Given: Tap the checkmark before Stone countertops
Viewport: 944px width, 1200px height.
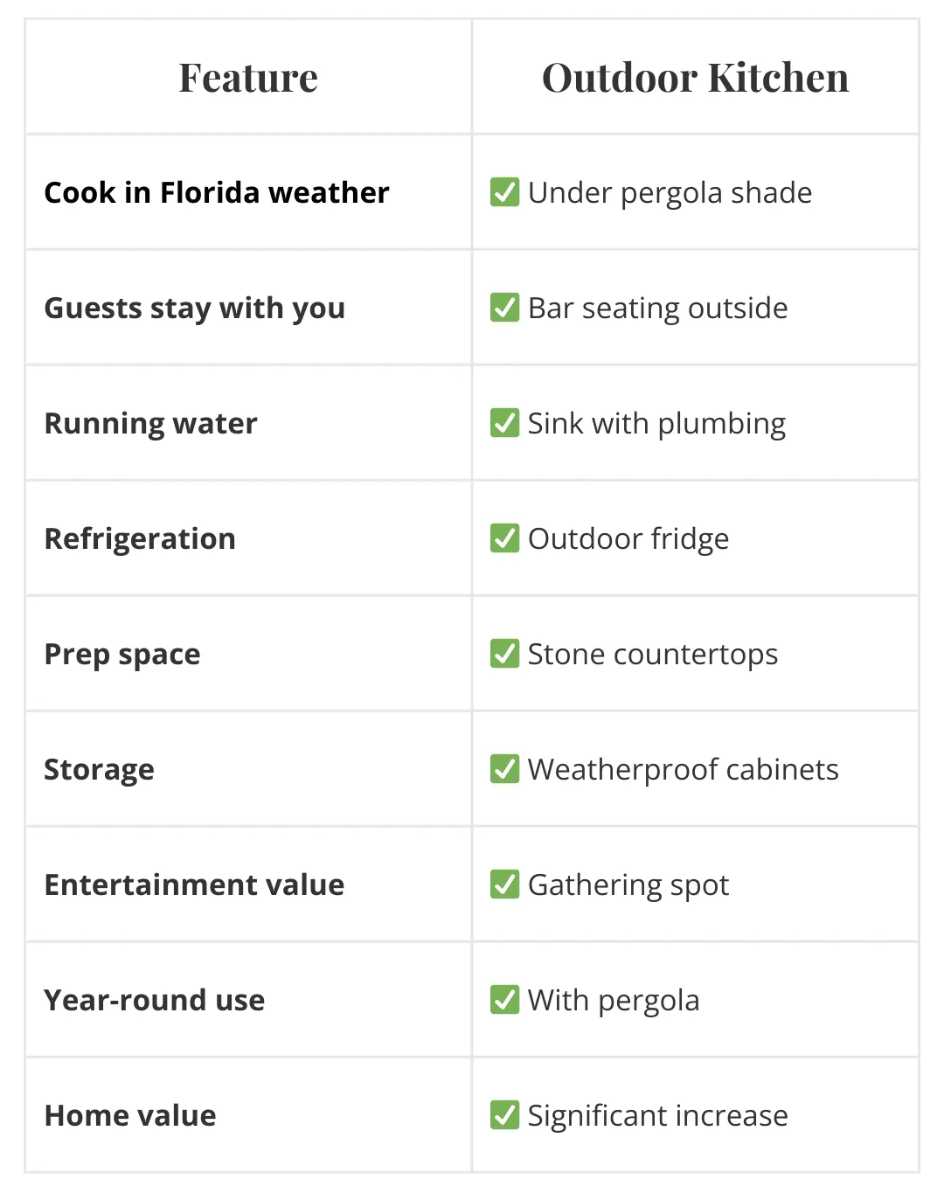Looking at the screenshot, I should (504, 653).
